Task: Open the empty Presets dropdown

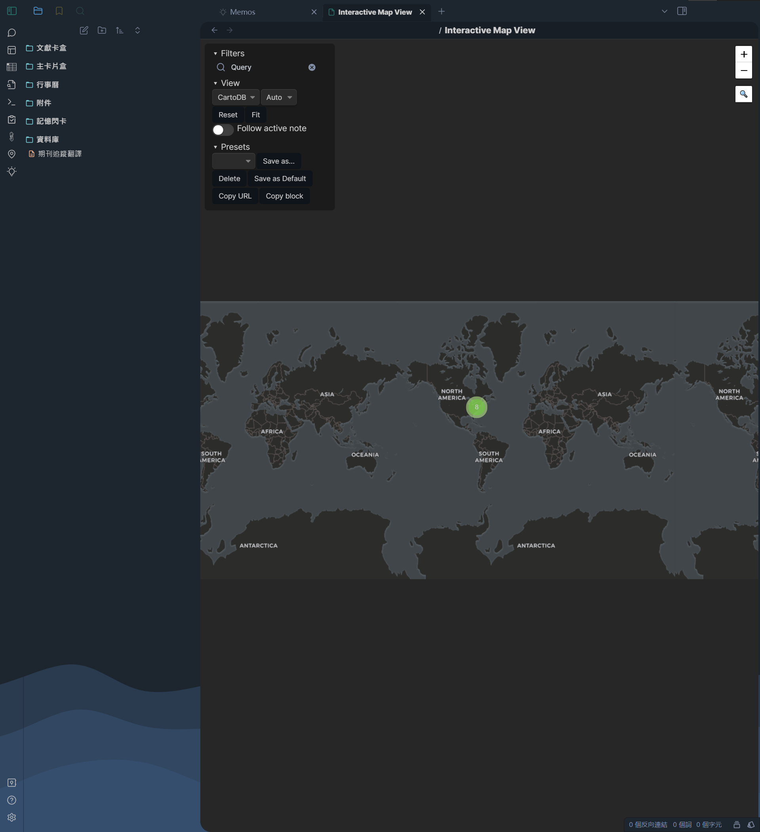Action: click(x=233, y=161)
